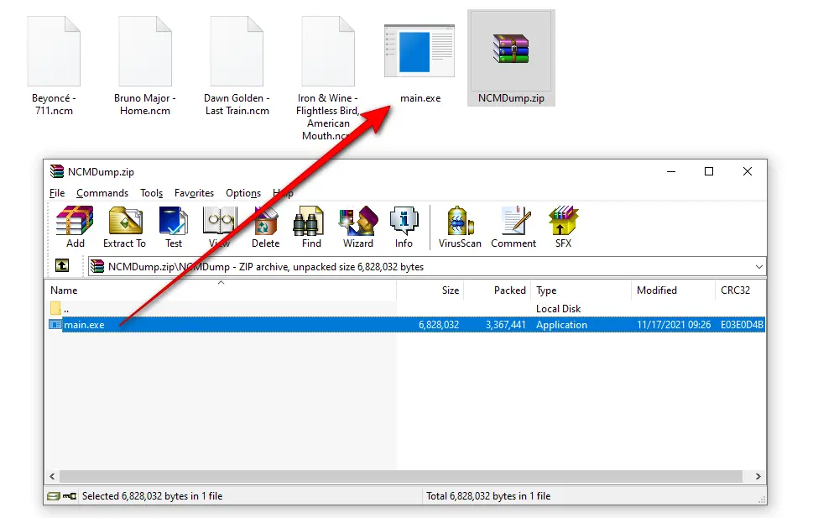Sort by the Packed column header
Viewport: 839px width, 518px height.
[497, 290]
